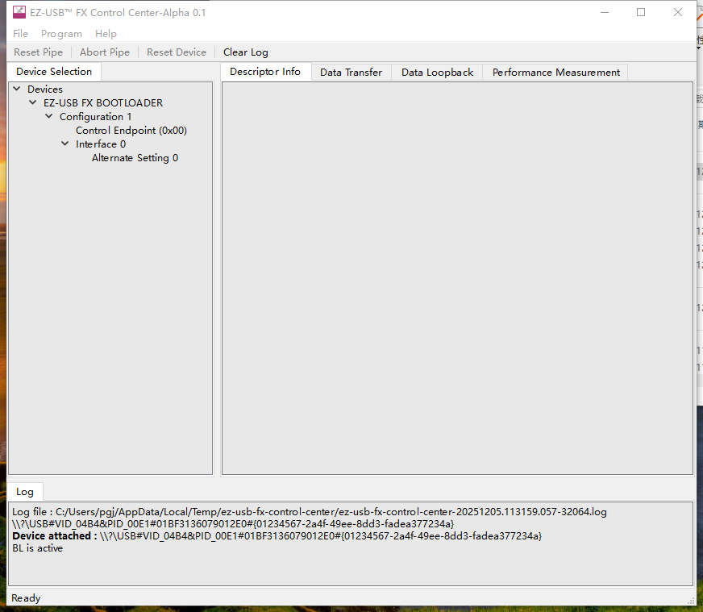This screenshot has height=612, width=703.
Task: Switch to the Descriptor Info tab
Action: click(265, 72)
